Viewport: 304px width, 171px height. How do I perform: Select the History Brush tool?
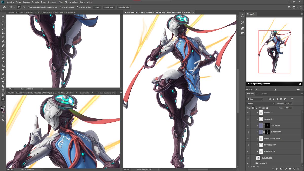[x=3, y=58]
